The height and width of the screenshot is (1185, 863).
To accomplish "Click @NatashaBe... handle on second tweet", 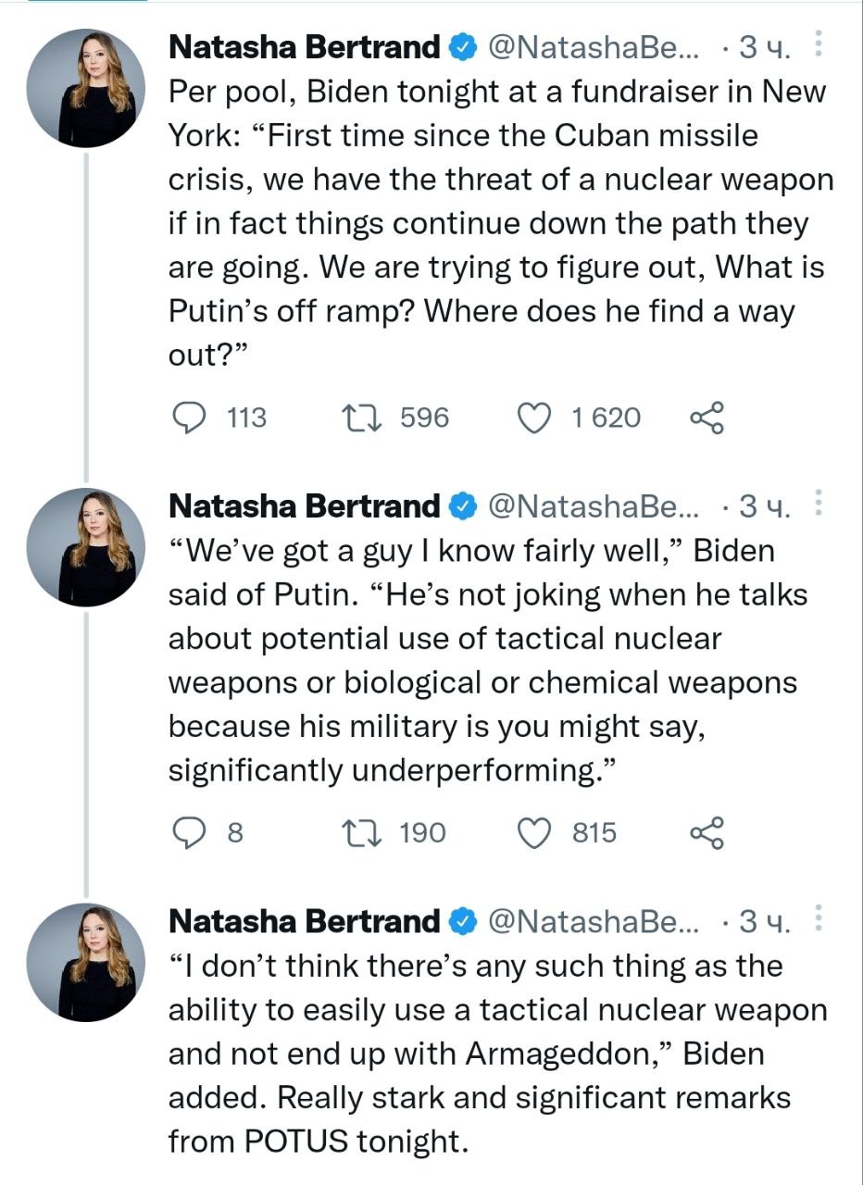I will point(594,505).
